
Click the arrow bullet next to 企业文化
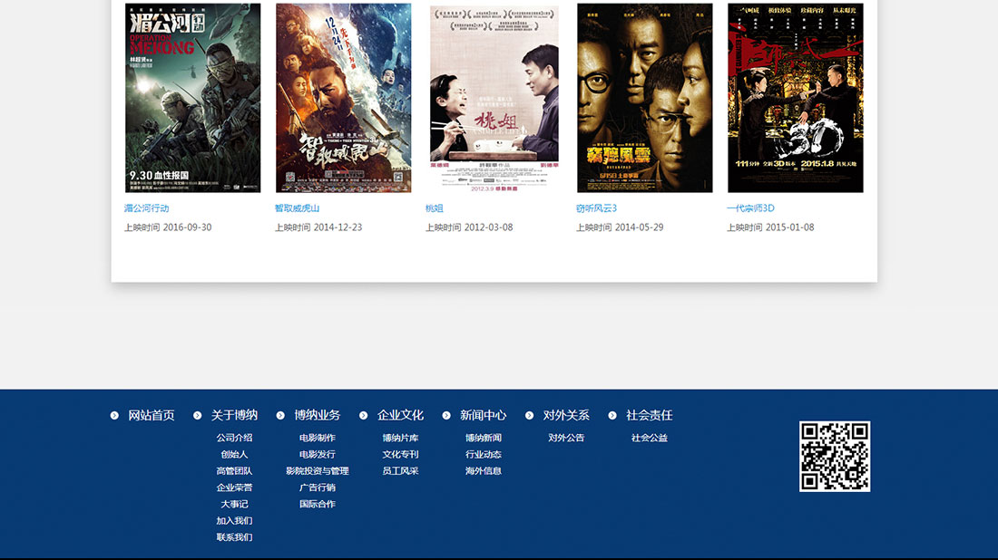point(364,416)
